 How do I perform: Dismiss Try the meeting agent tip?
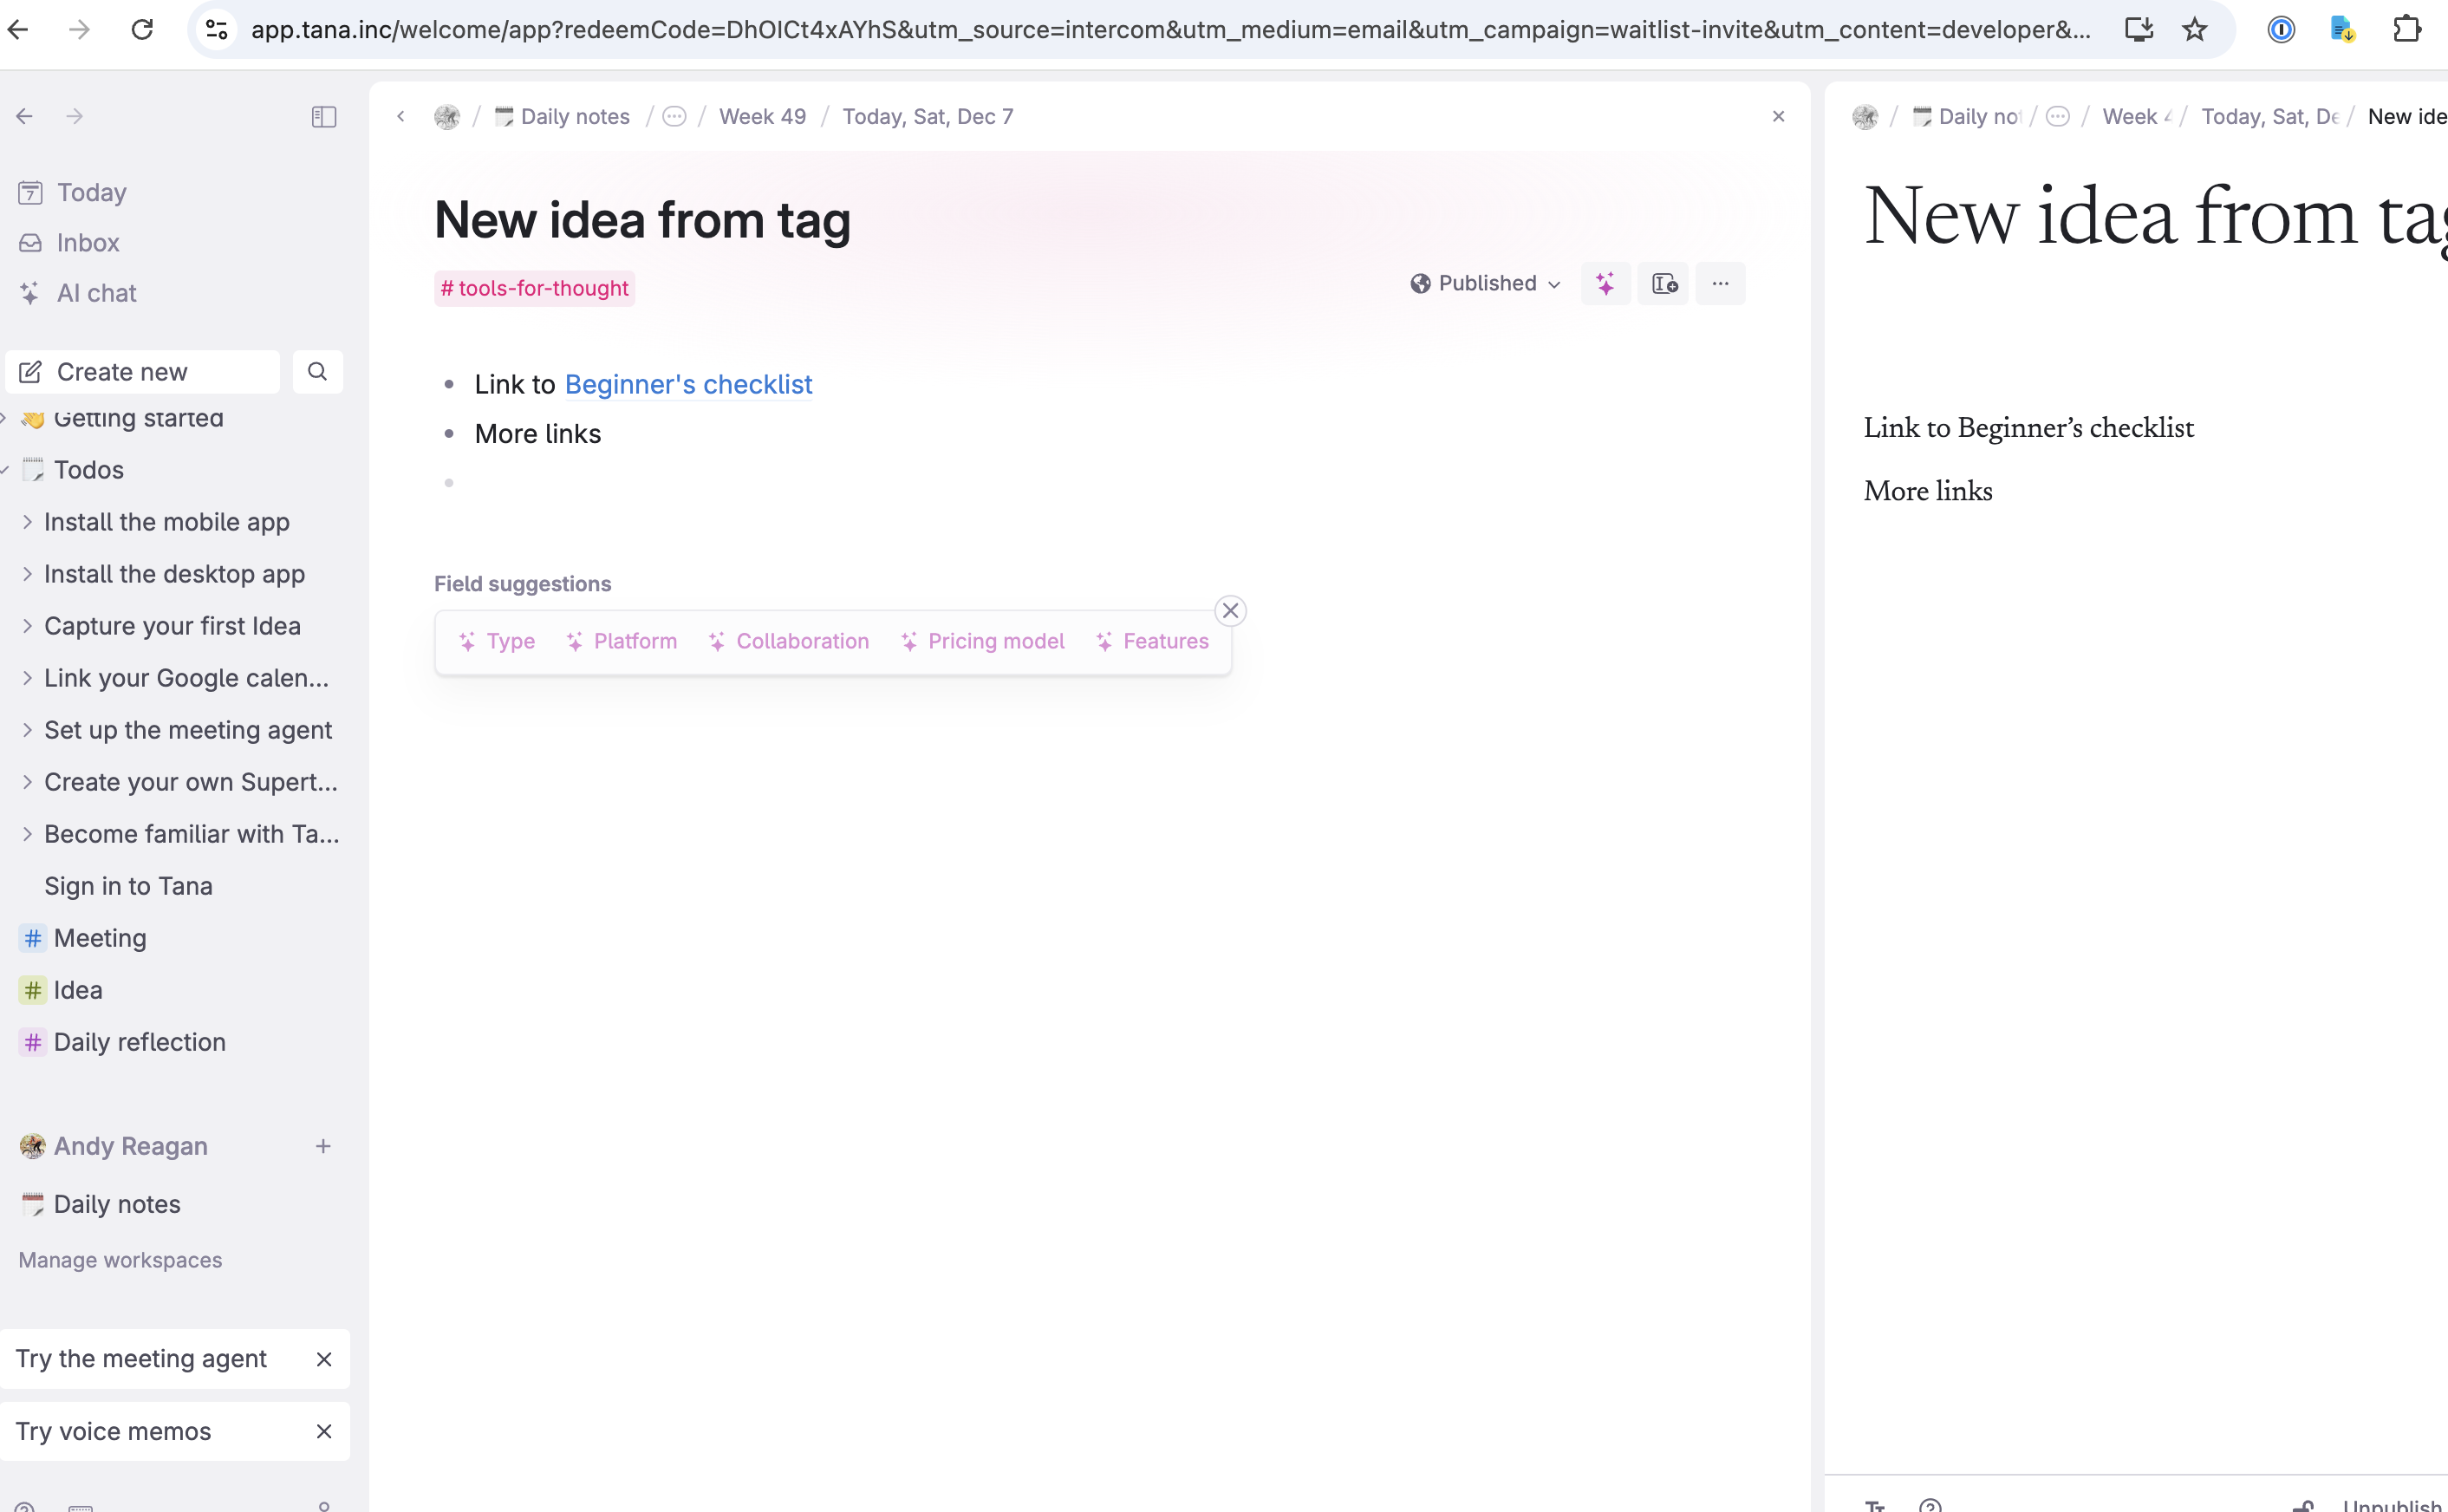click(324, 1359)
